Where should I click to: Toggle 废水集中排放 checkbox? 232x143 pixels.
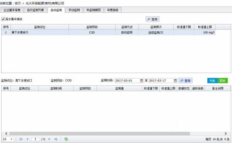(x=3, y=19)
